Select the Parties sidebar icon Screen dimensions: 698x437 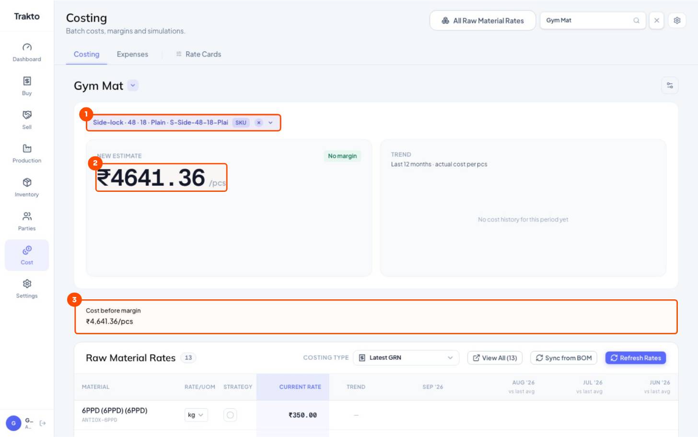(x=27, y=216)
